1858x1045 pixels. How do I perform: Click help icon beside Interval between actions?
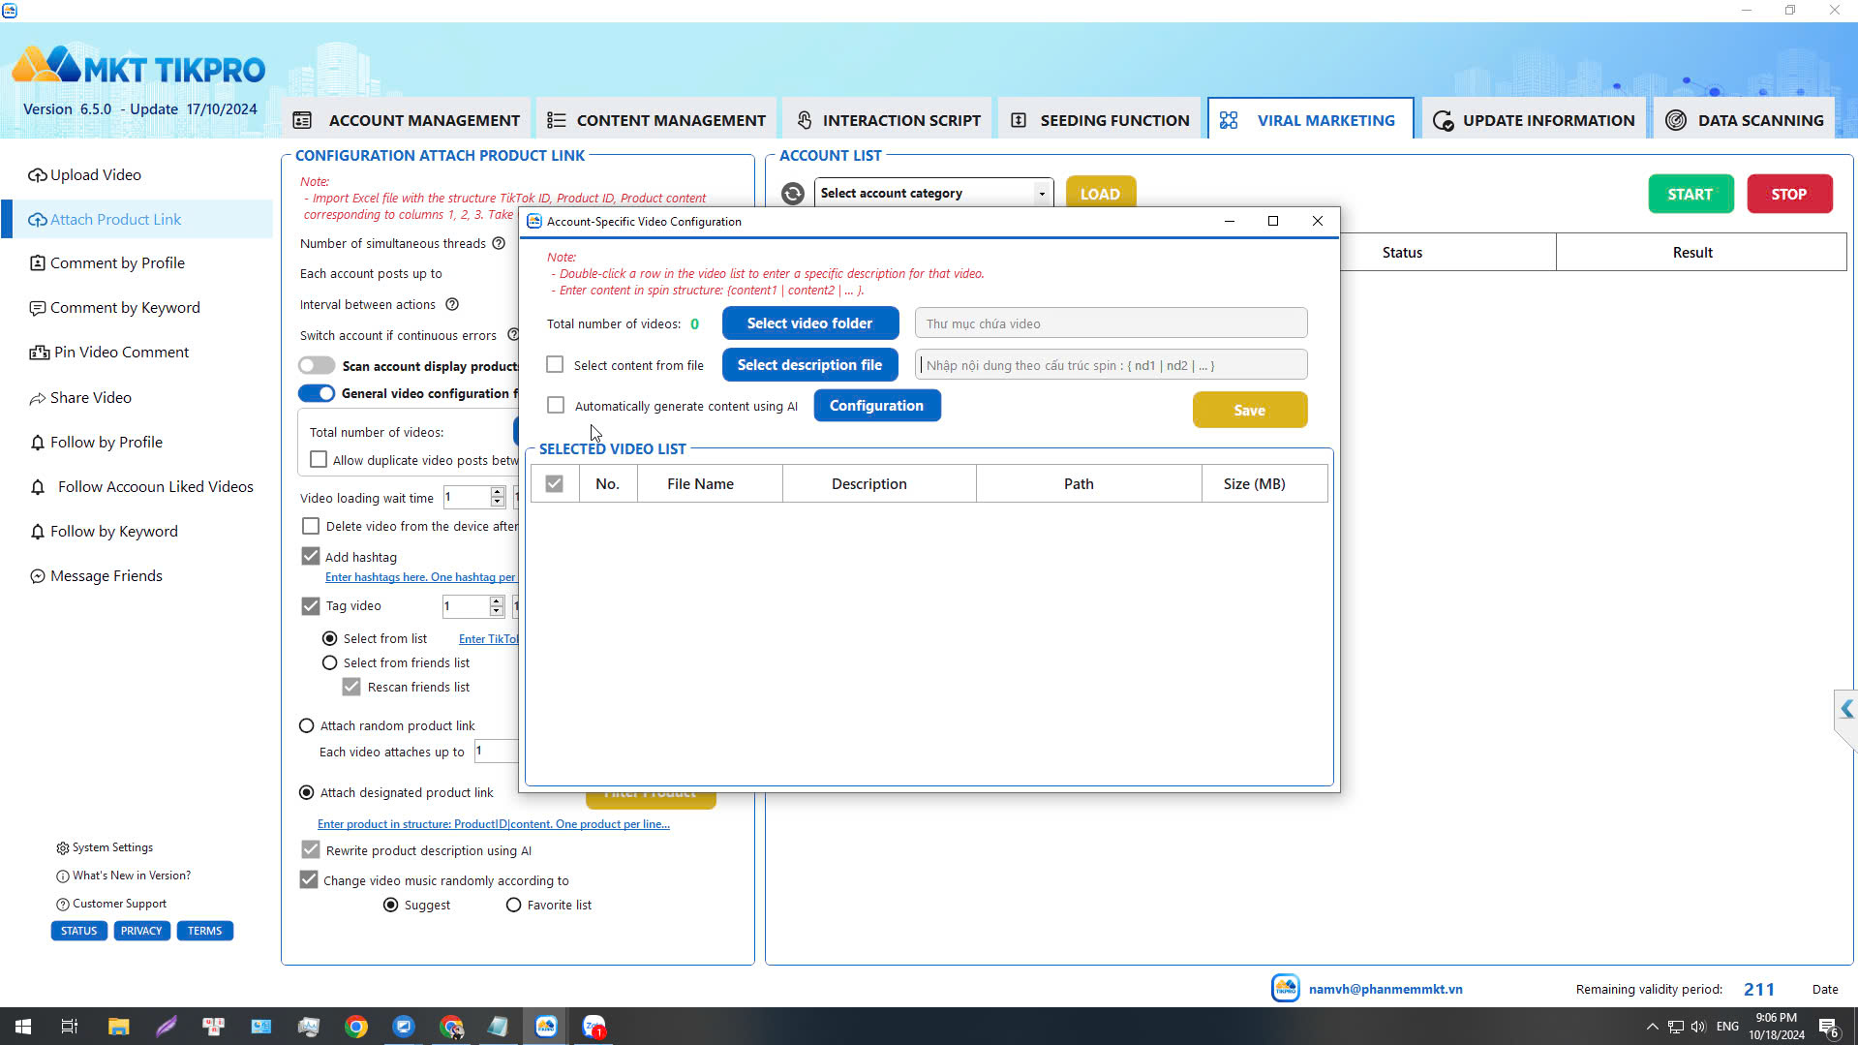click(x=452, y=304)
